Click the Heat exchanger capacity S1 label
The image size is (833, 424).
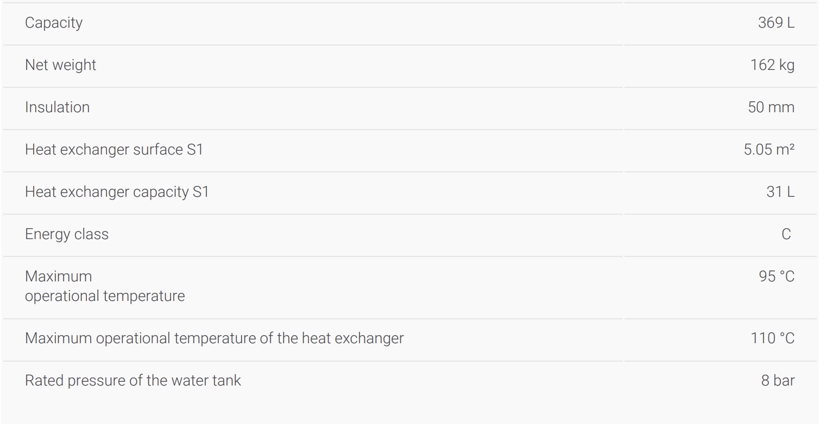coord(117,192)
